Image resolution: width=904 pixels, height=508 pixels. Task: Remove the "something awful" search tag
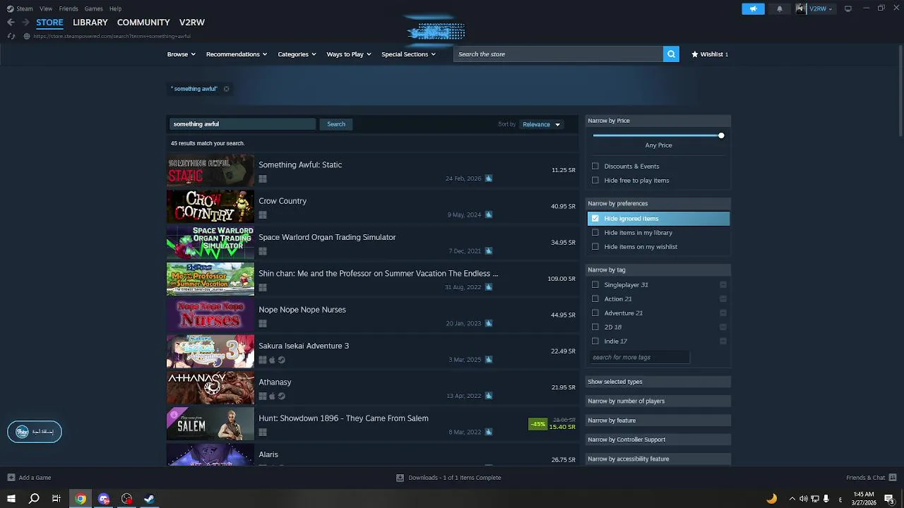click(226, 89)
